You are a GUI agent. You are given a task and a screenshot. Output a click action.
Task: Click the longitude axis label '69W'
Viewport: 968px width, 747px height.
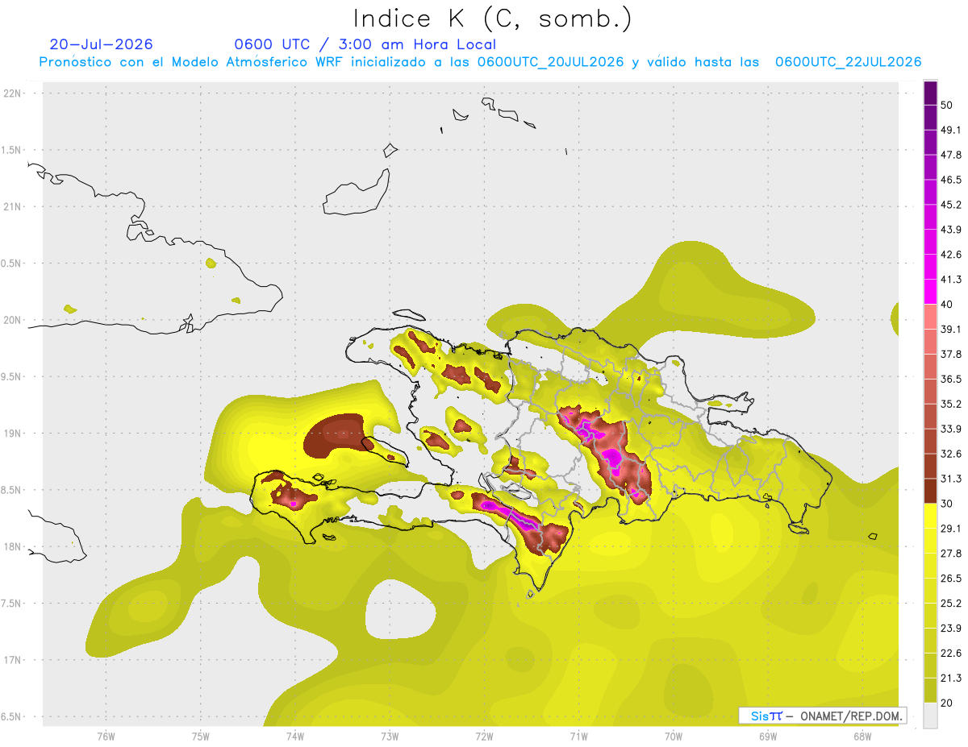tap(768, 735)
